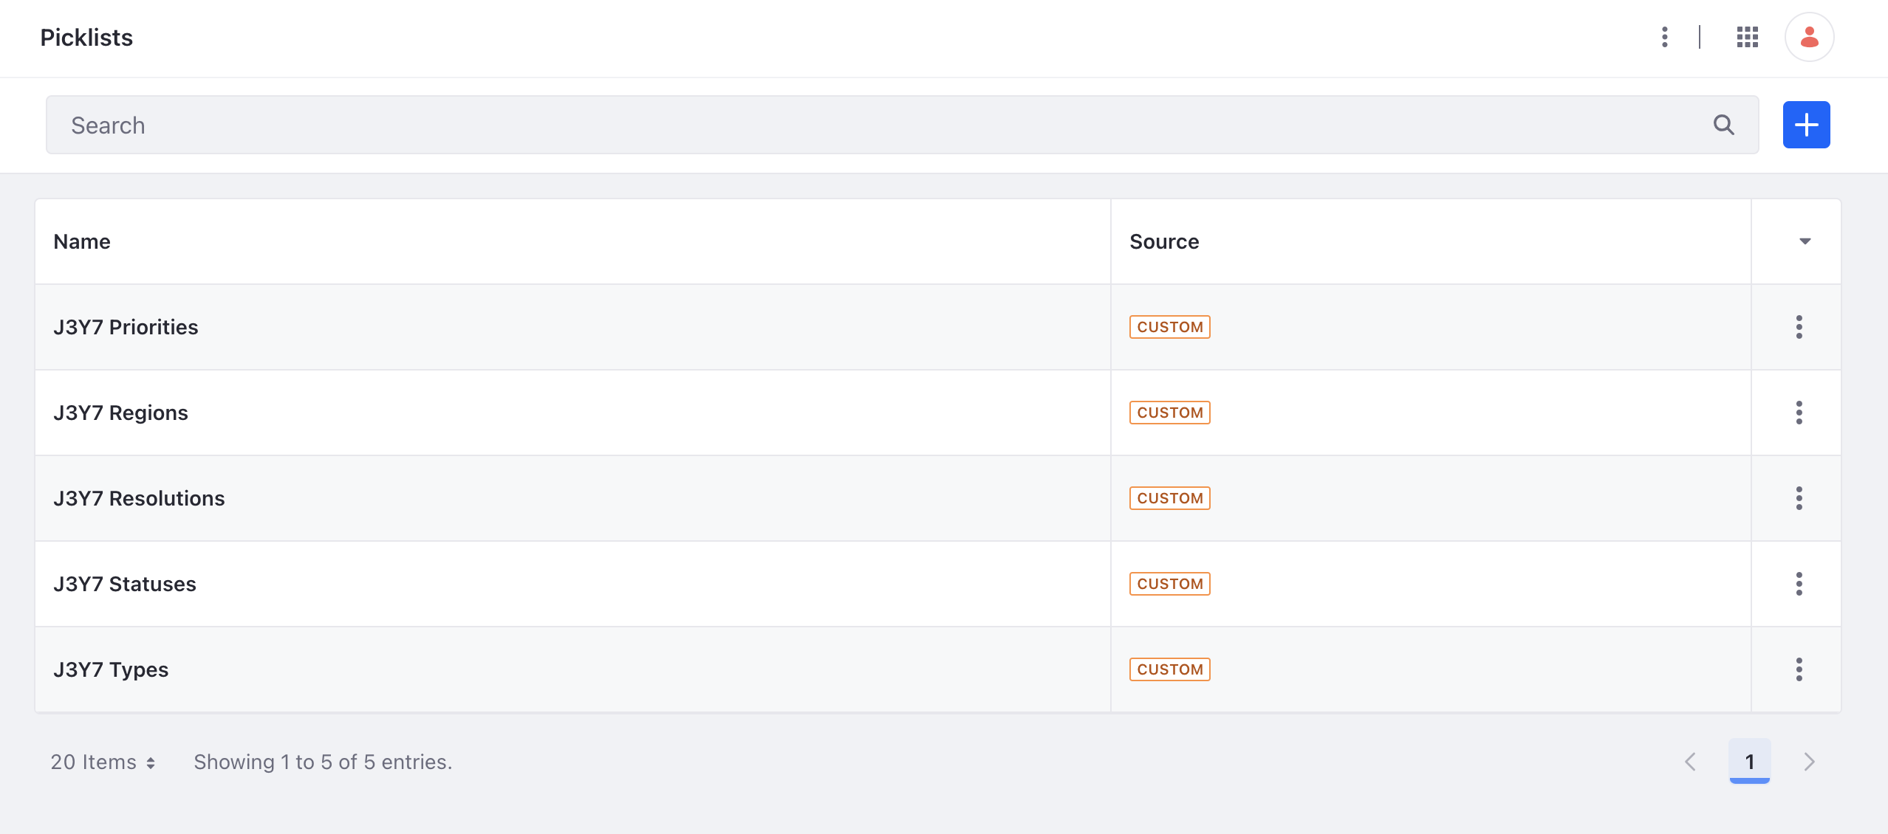This screenshot has height=834, width=1888.
Task: Expand the Source column dropdown filter
Action: click(1805, 241)
